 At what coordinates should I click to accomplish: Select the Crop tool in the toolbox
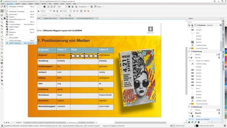[2, 26]
